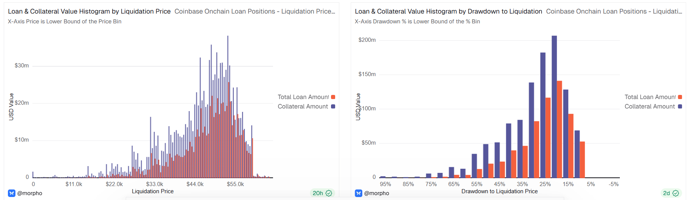The height and width of the screenshot is (200, 688).
Task: Toggle Total Loan Amount label in Drawdown legend
Action: [650, 97]
